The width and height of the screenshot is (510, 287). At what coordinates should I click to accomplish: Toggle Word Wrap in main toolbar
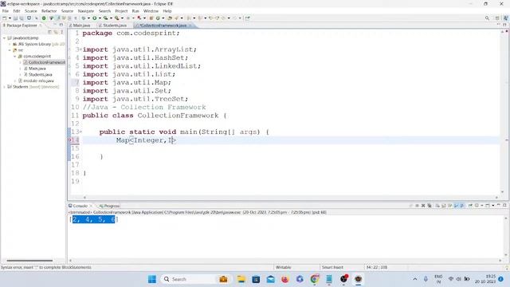point(64,18)
